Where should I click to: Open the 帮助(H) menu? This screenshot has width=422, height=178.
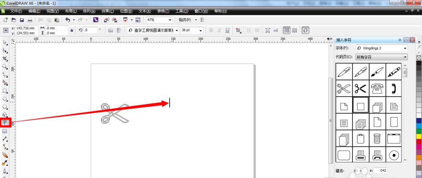point(220,11)
